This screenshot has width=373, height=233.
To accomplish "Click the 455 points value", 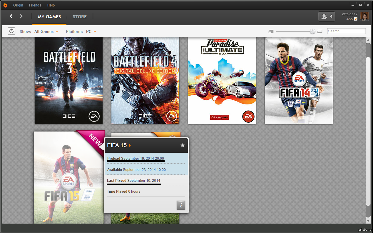I will point(349,19).
